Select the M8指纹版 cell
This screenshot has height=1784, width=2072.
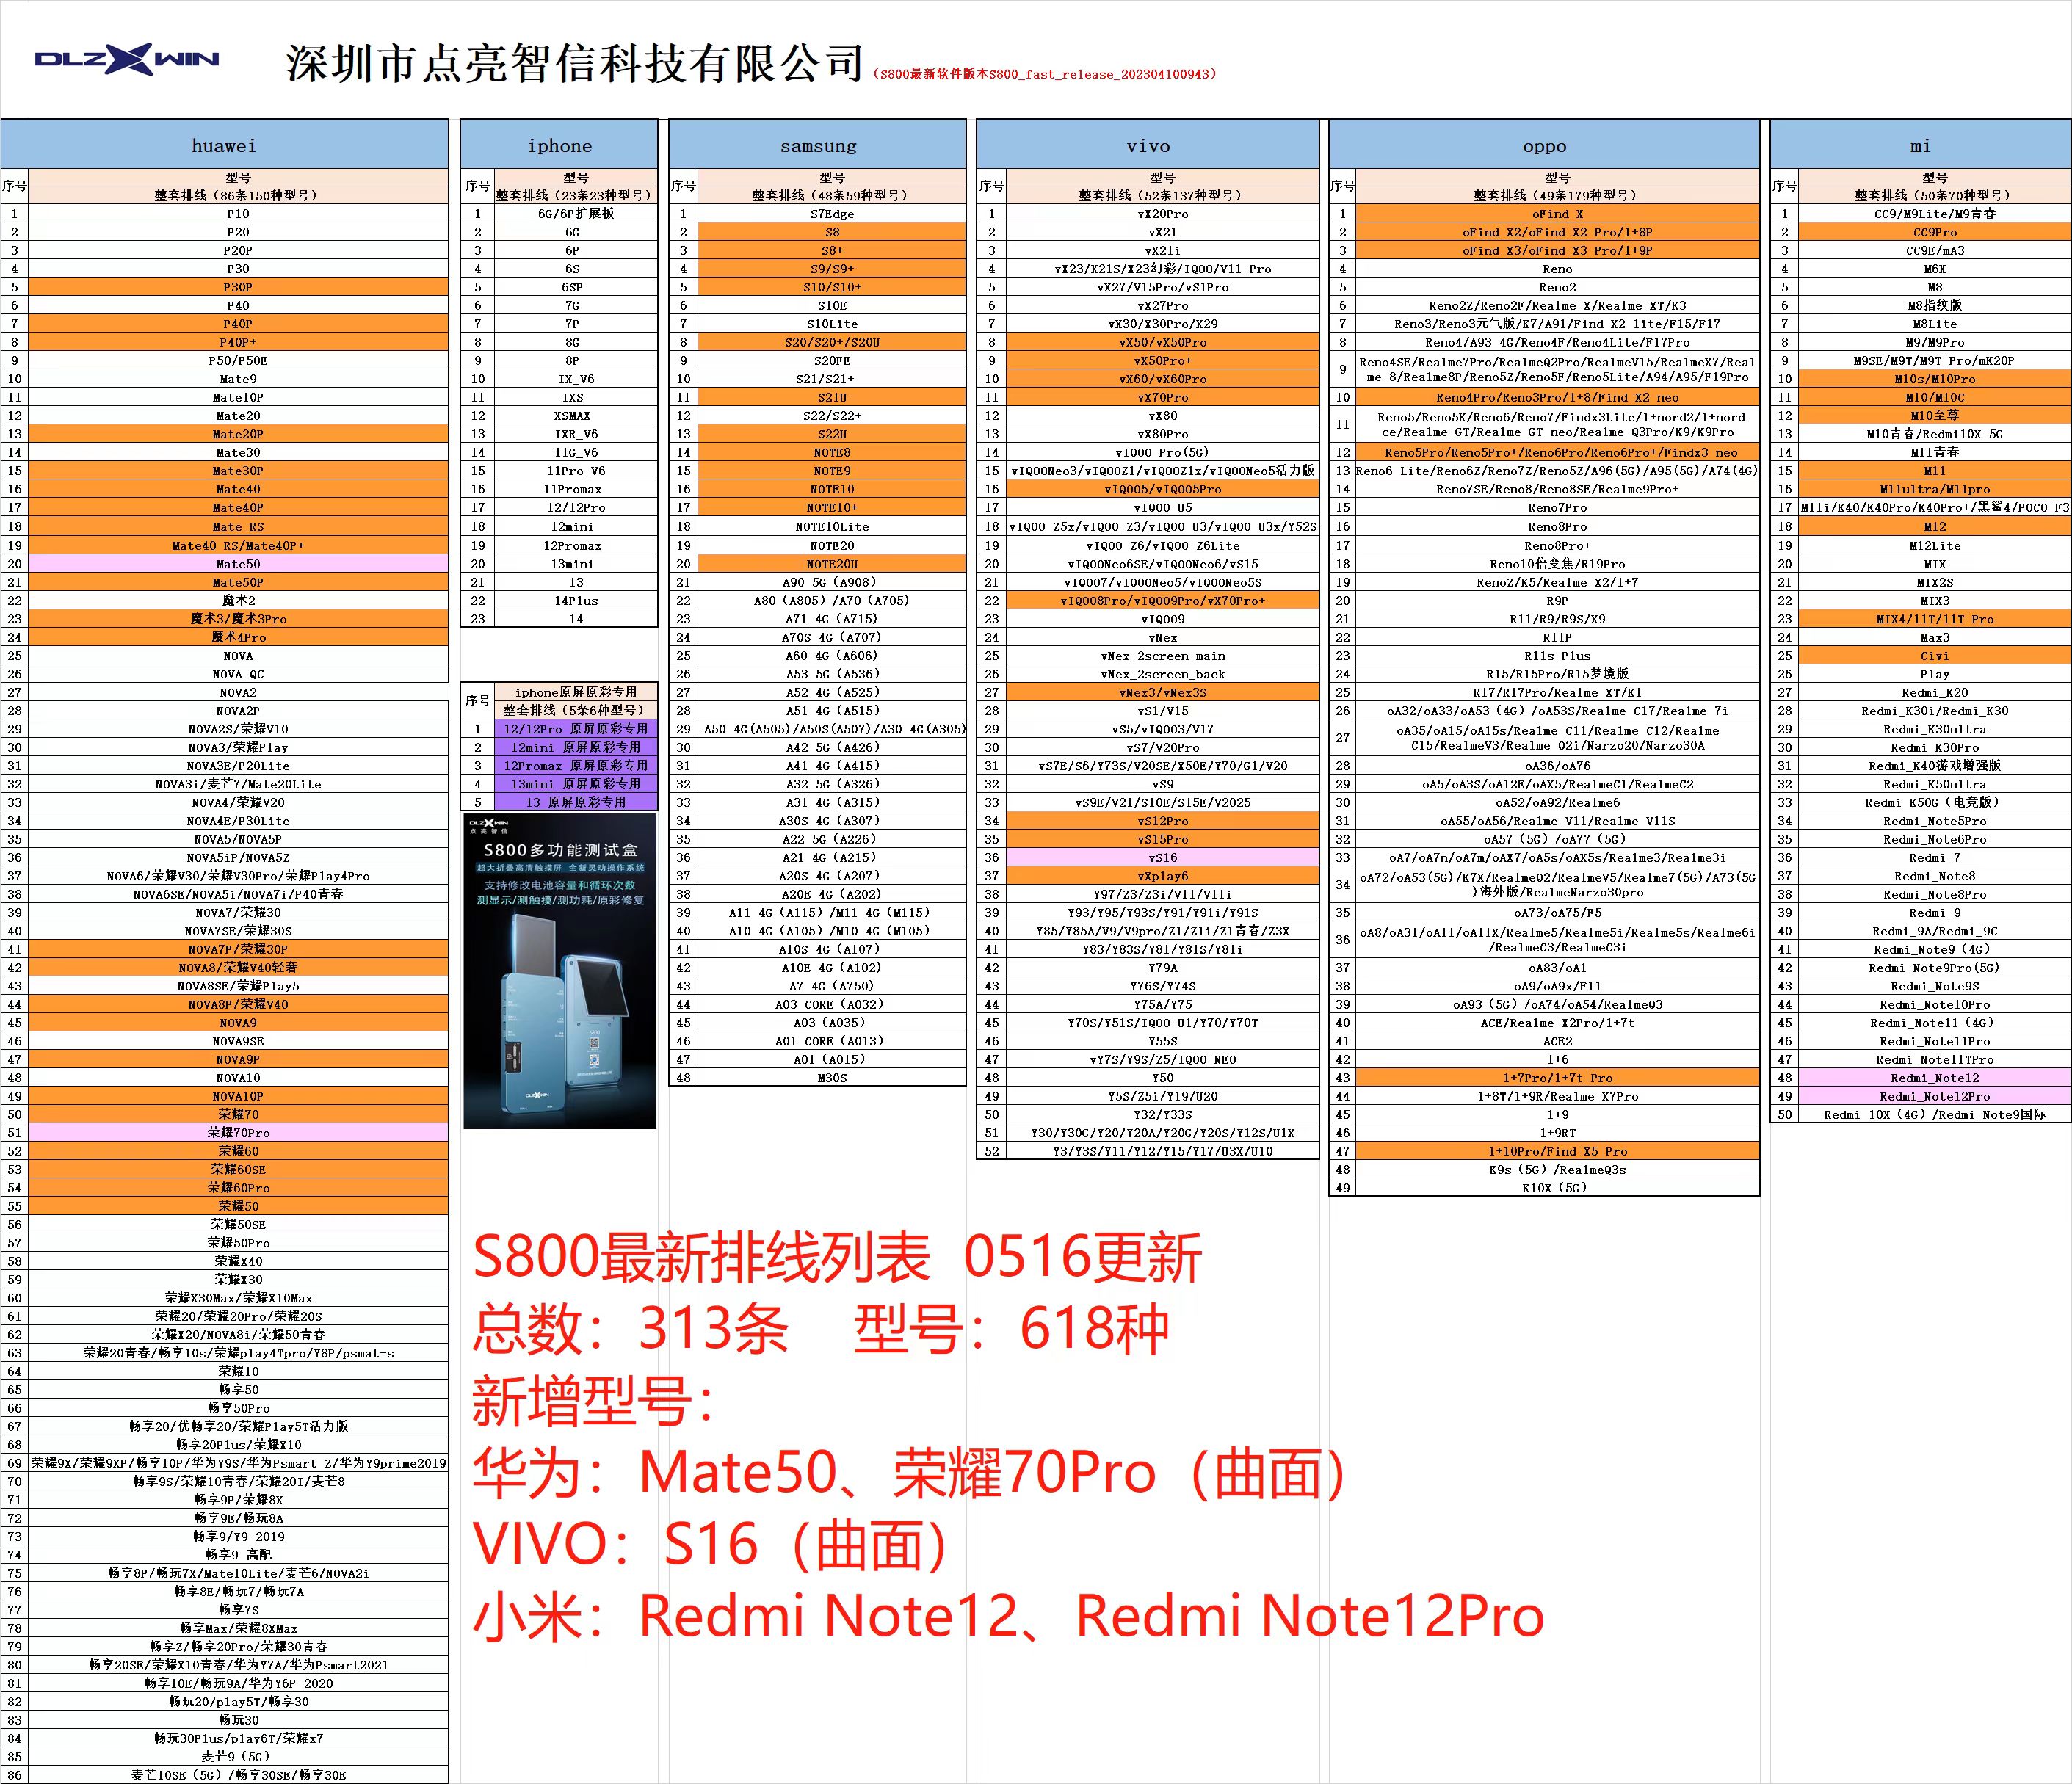point(1935,305)
